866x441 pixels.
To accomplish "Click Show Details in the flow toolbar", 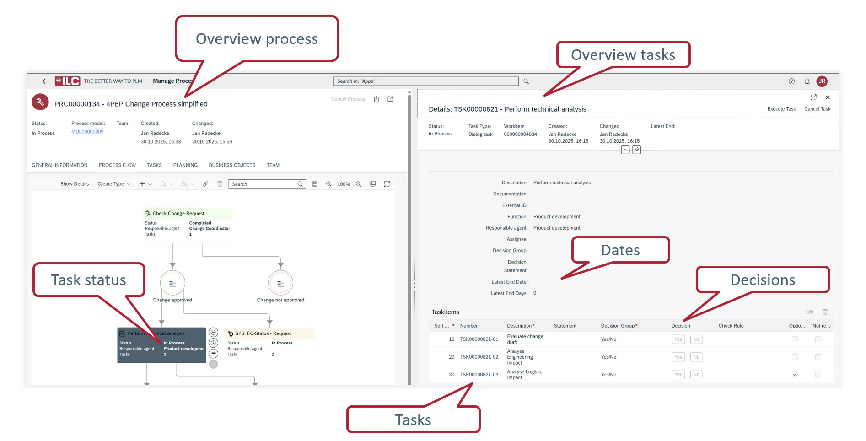I will 75,184.
